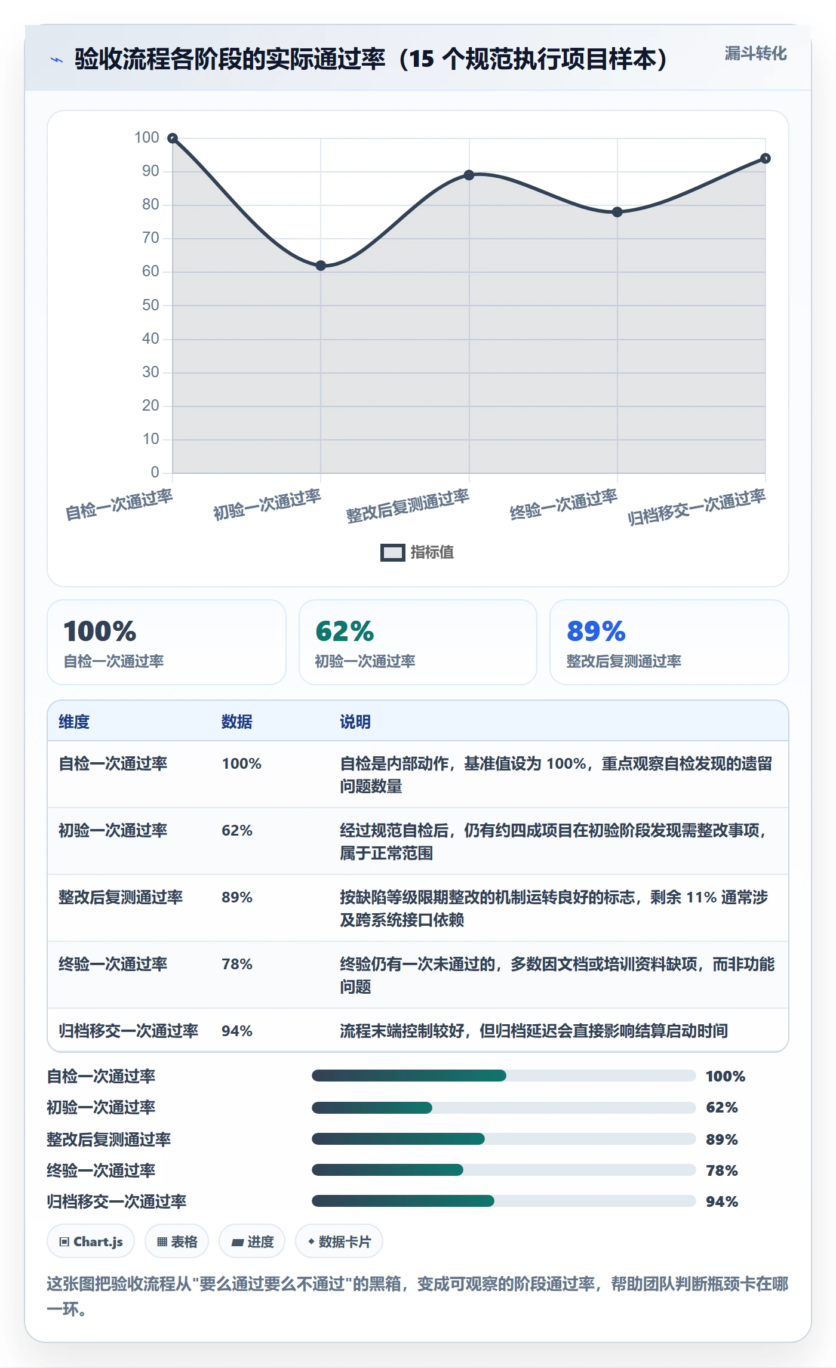Click the 归档移交一次通过率 data point at 94
The height and width of the screenshot is (1368, 836).
765,159
